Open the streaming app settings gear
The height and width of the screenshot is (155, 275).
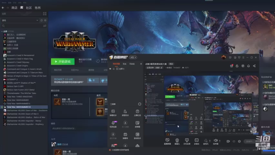point(239,141)
